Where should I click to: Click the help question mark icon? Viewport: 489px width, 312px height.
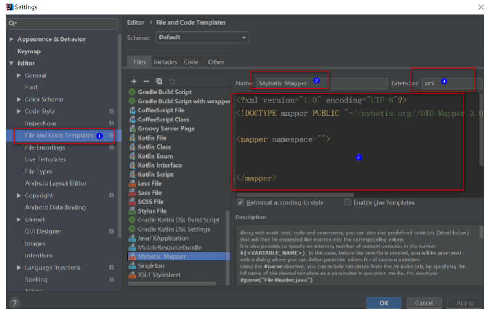pyautogui.click(x=14, y=302)
